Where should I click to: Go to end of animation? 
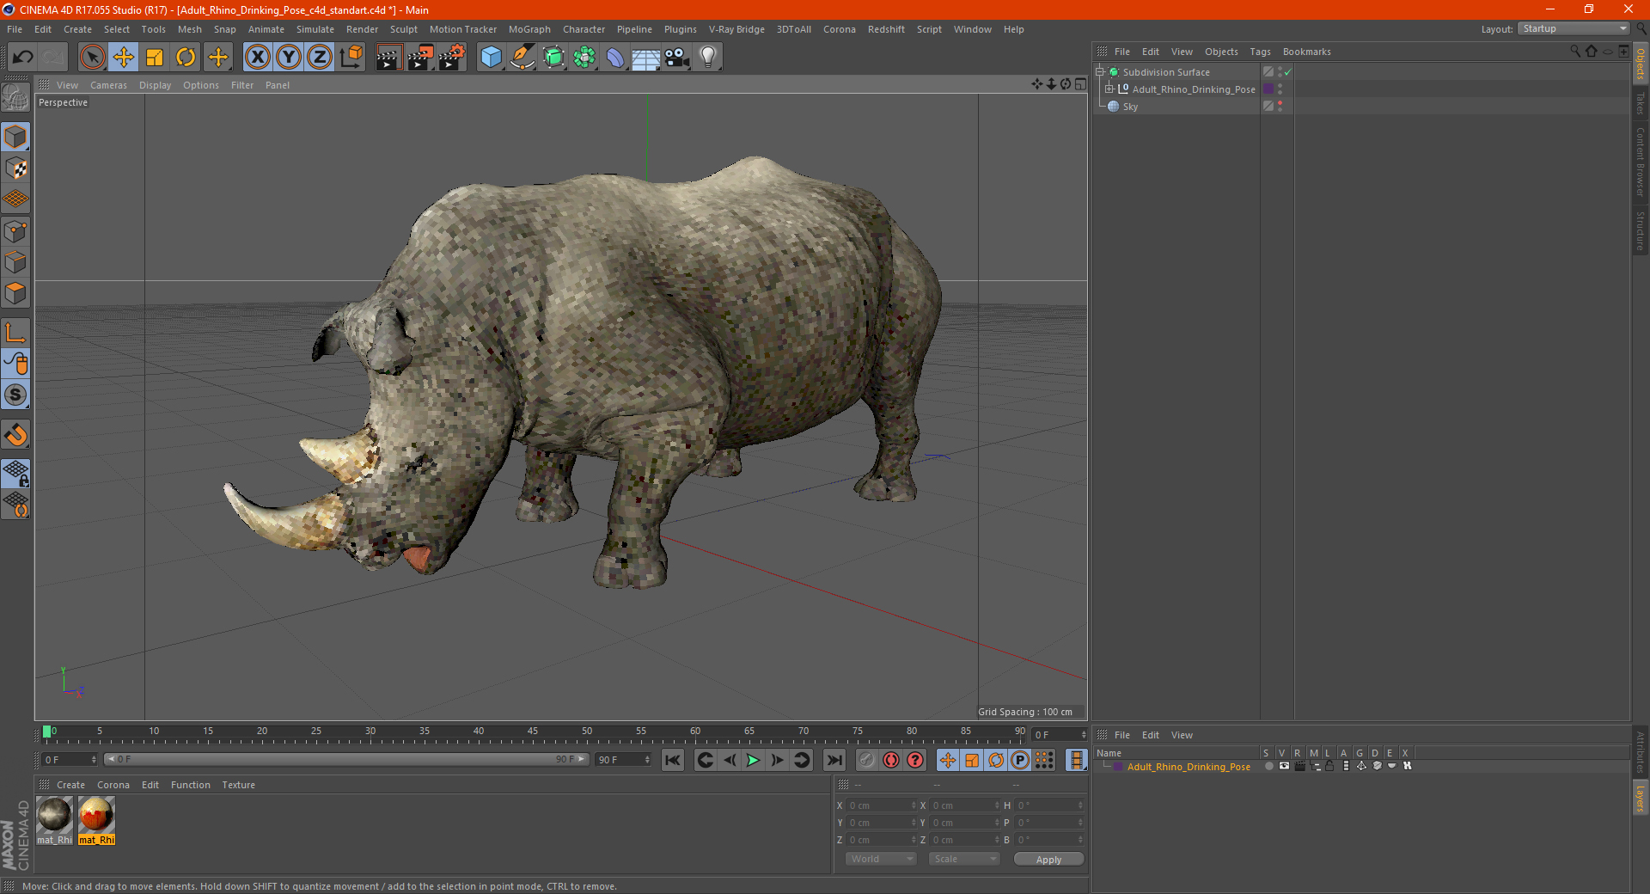click(834, 760)
